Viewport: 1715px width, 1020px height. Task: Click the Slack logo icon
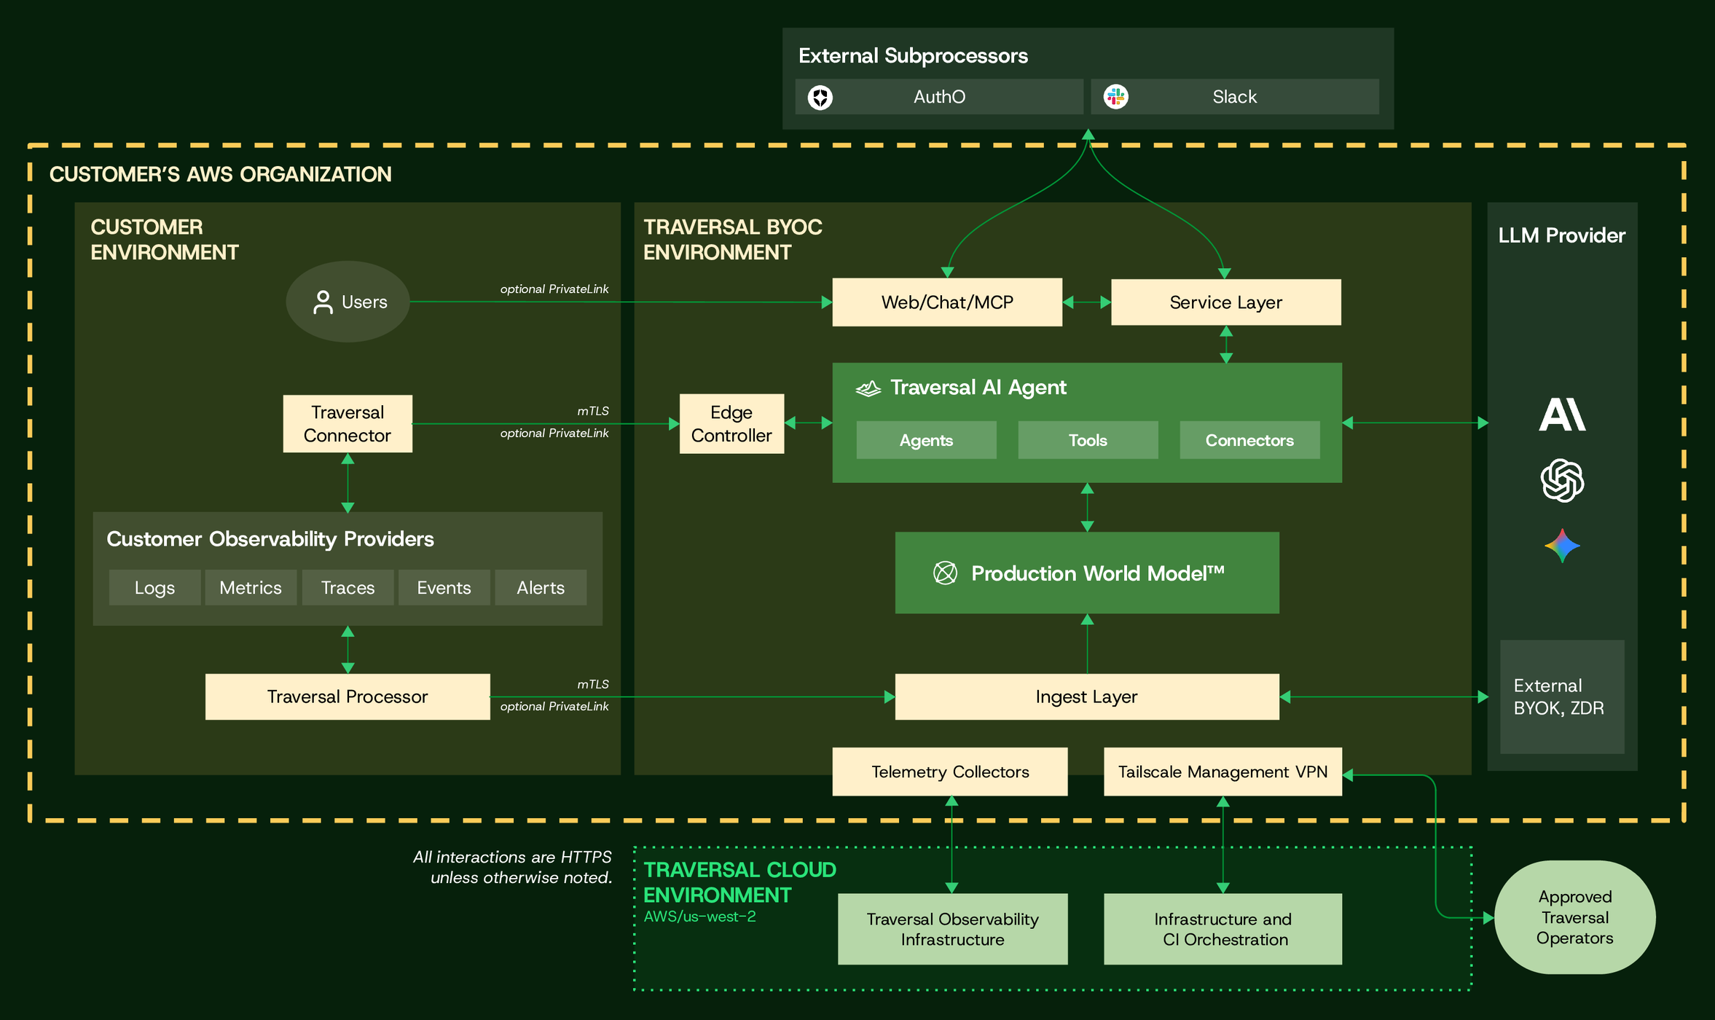coord(1115,96)
